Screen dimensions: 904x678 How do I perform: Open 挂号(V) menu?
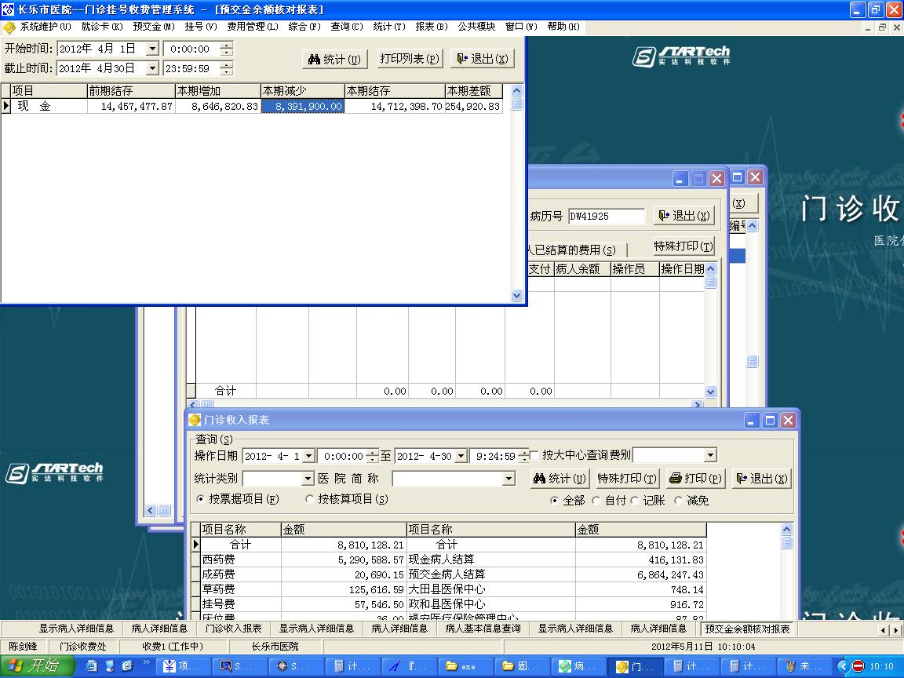201,27
